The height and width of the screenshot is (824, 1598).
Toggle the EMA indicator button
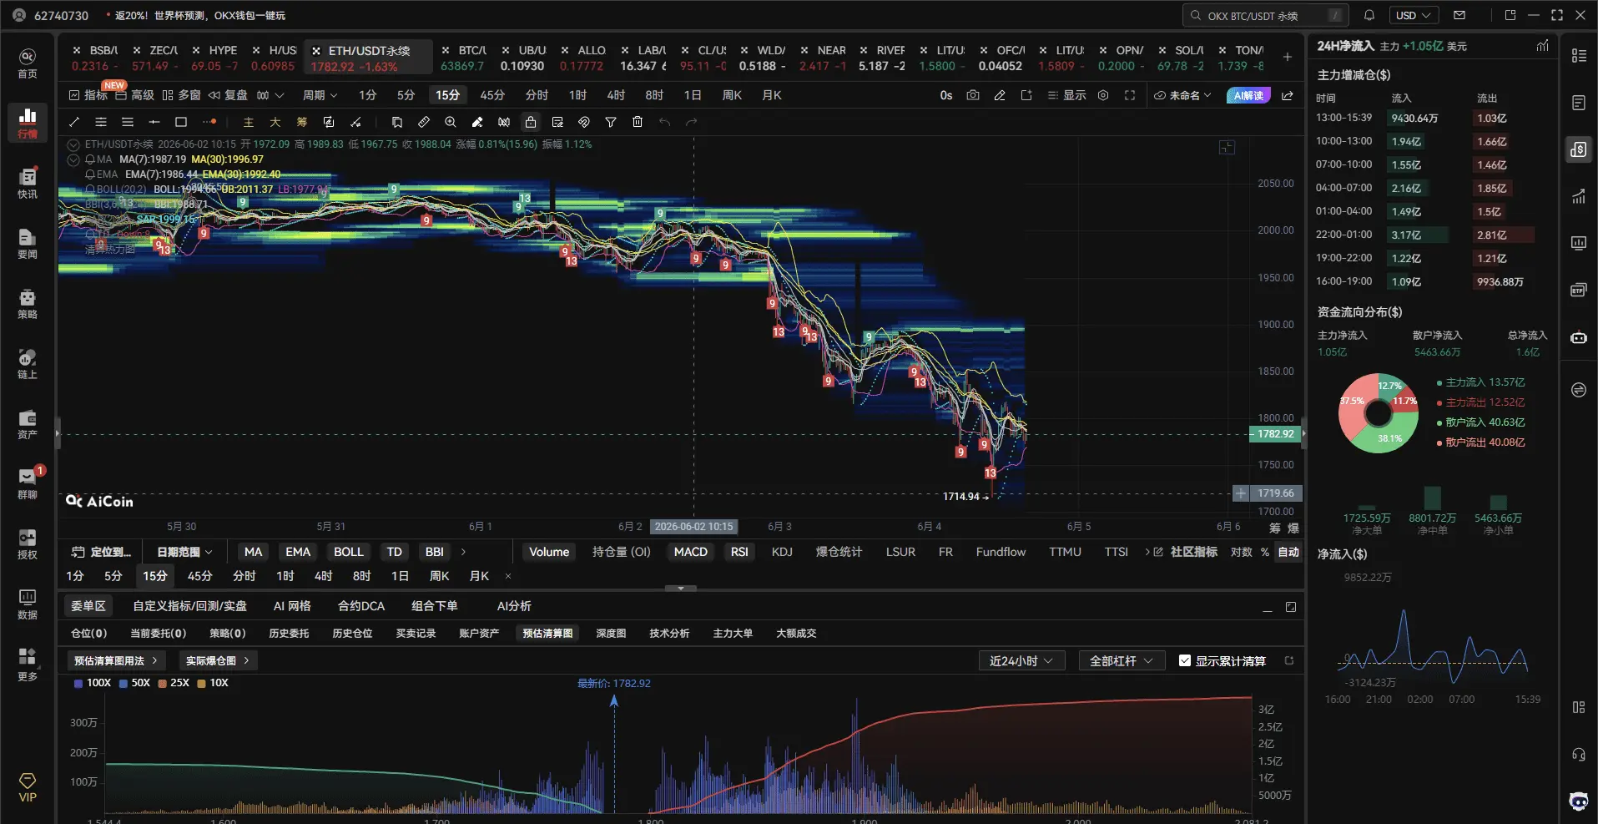pyautogui.click(x=298, y=552)
